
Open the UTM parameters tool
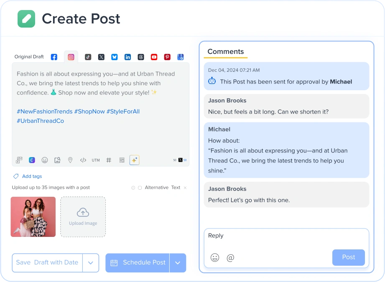(95, 160)
